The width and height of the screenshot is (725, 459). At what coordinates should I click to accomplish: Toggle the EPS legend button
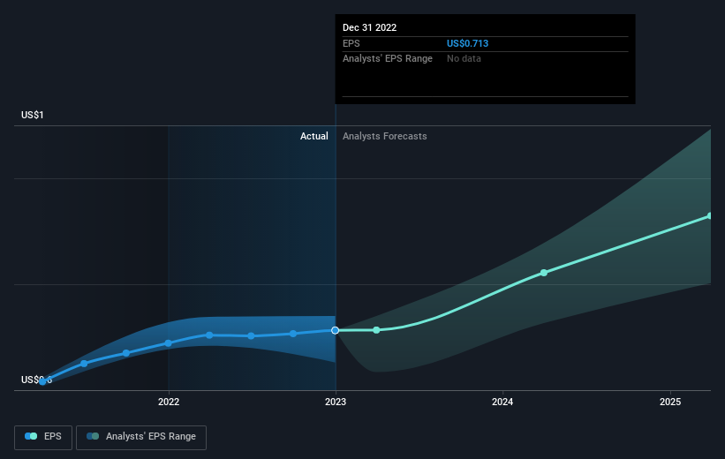coord(43,437)
